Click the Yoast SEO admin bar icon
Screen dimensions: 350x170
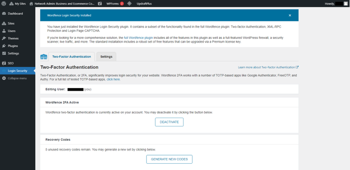(x=100, y=3)
